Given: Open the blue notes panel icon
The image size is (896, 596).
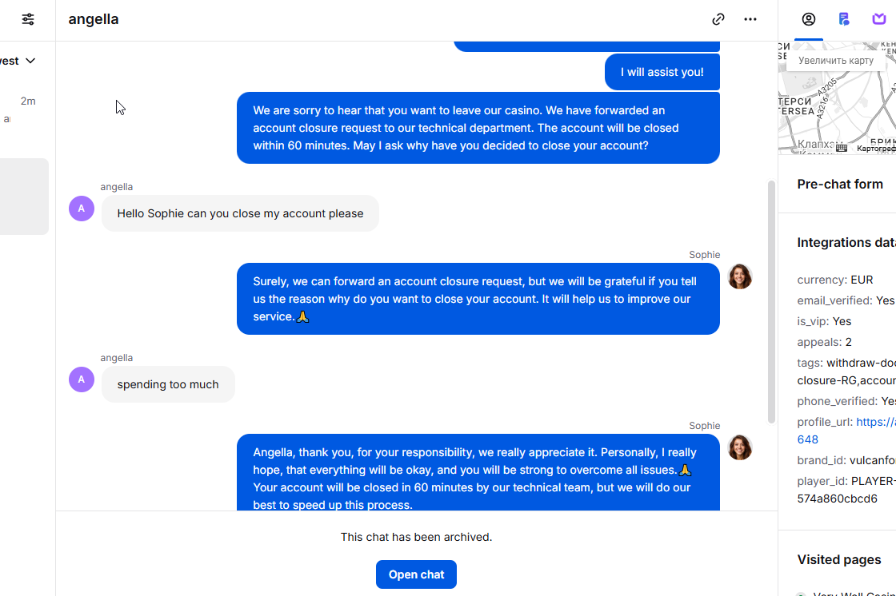Looking at the screenshot, I should click(844, 19).
